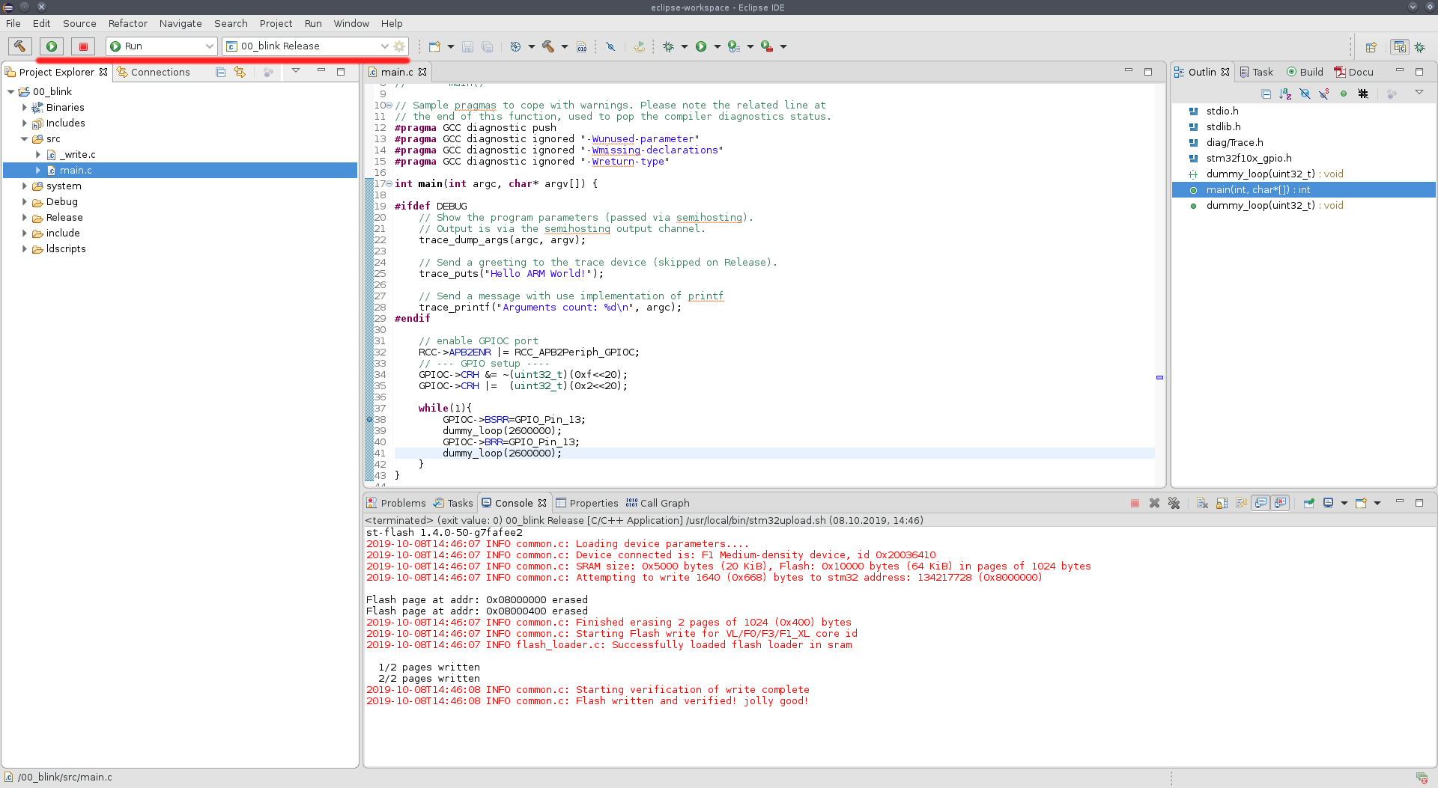Start debugging with the bug icon
Image resolution: width=1438 pixels, height=788 pixels.
click(x=669, y=46)
